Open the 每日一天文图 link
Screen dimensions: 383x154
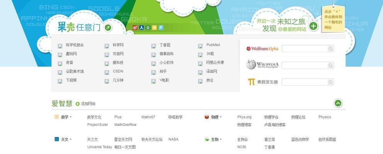click(x=125, y=147)
